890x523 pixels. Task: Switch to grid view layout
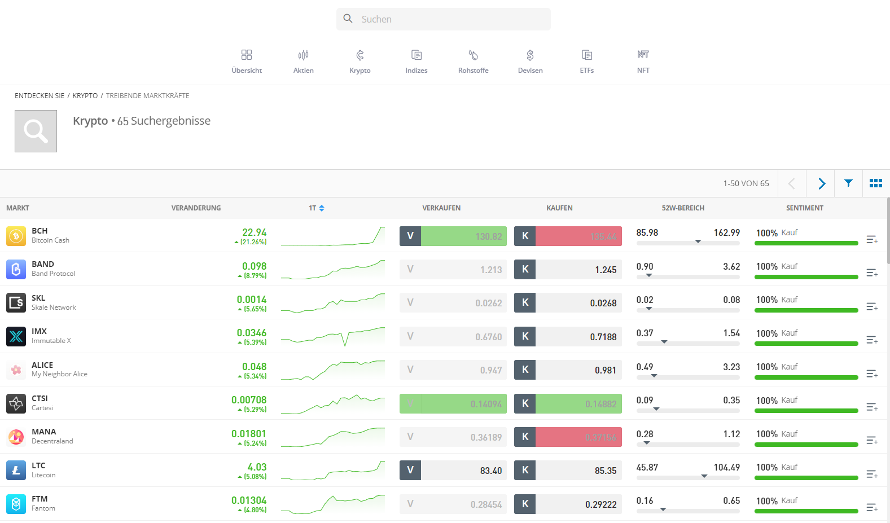click(x=876, y=183)
